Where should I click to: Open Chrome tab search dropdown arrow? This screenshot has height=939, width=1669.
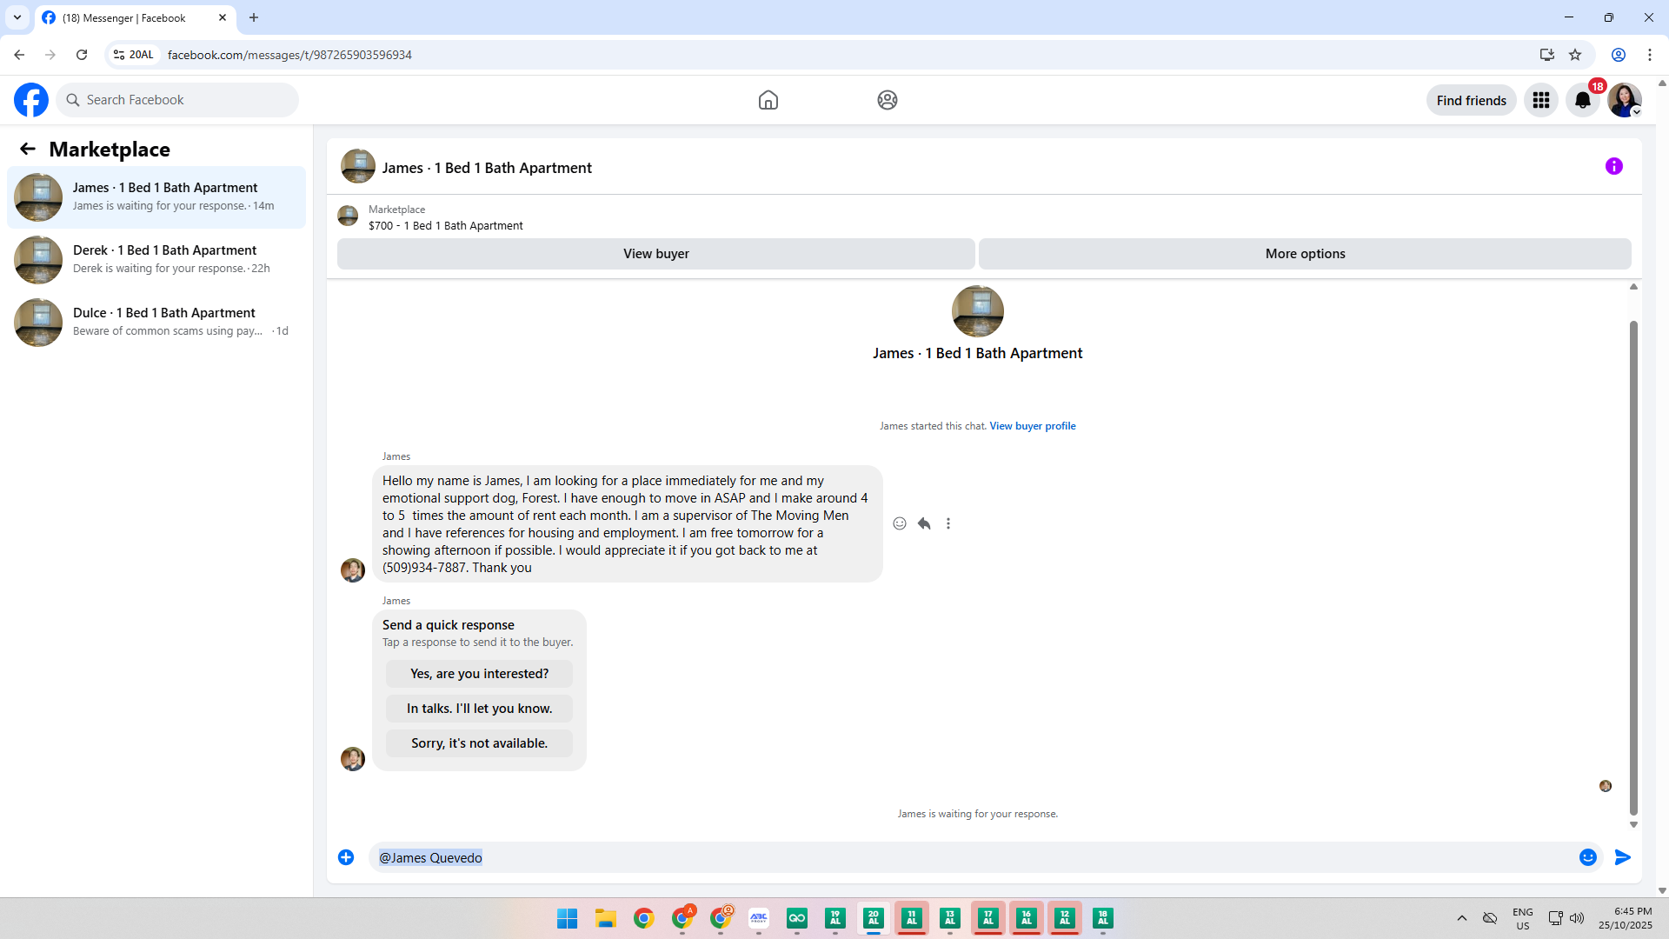click(x=17, y=17)
